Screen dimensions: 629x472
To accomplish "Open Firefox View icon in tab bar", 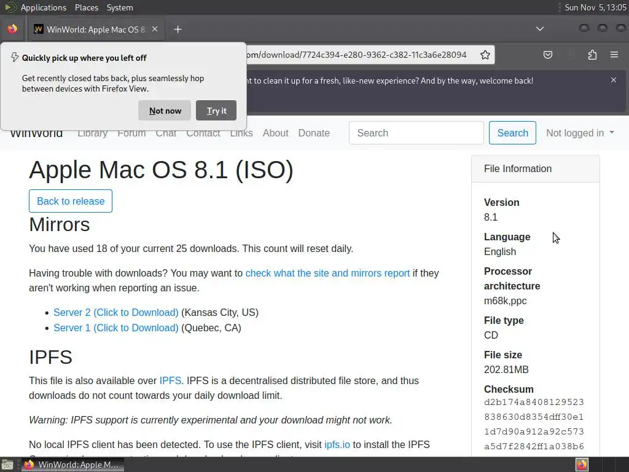I will (12, 29).
